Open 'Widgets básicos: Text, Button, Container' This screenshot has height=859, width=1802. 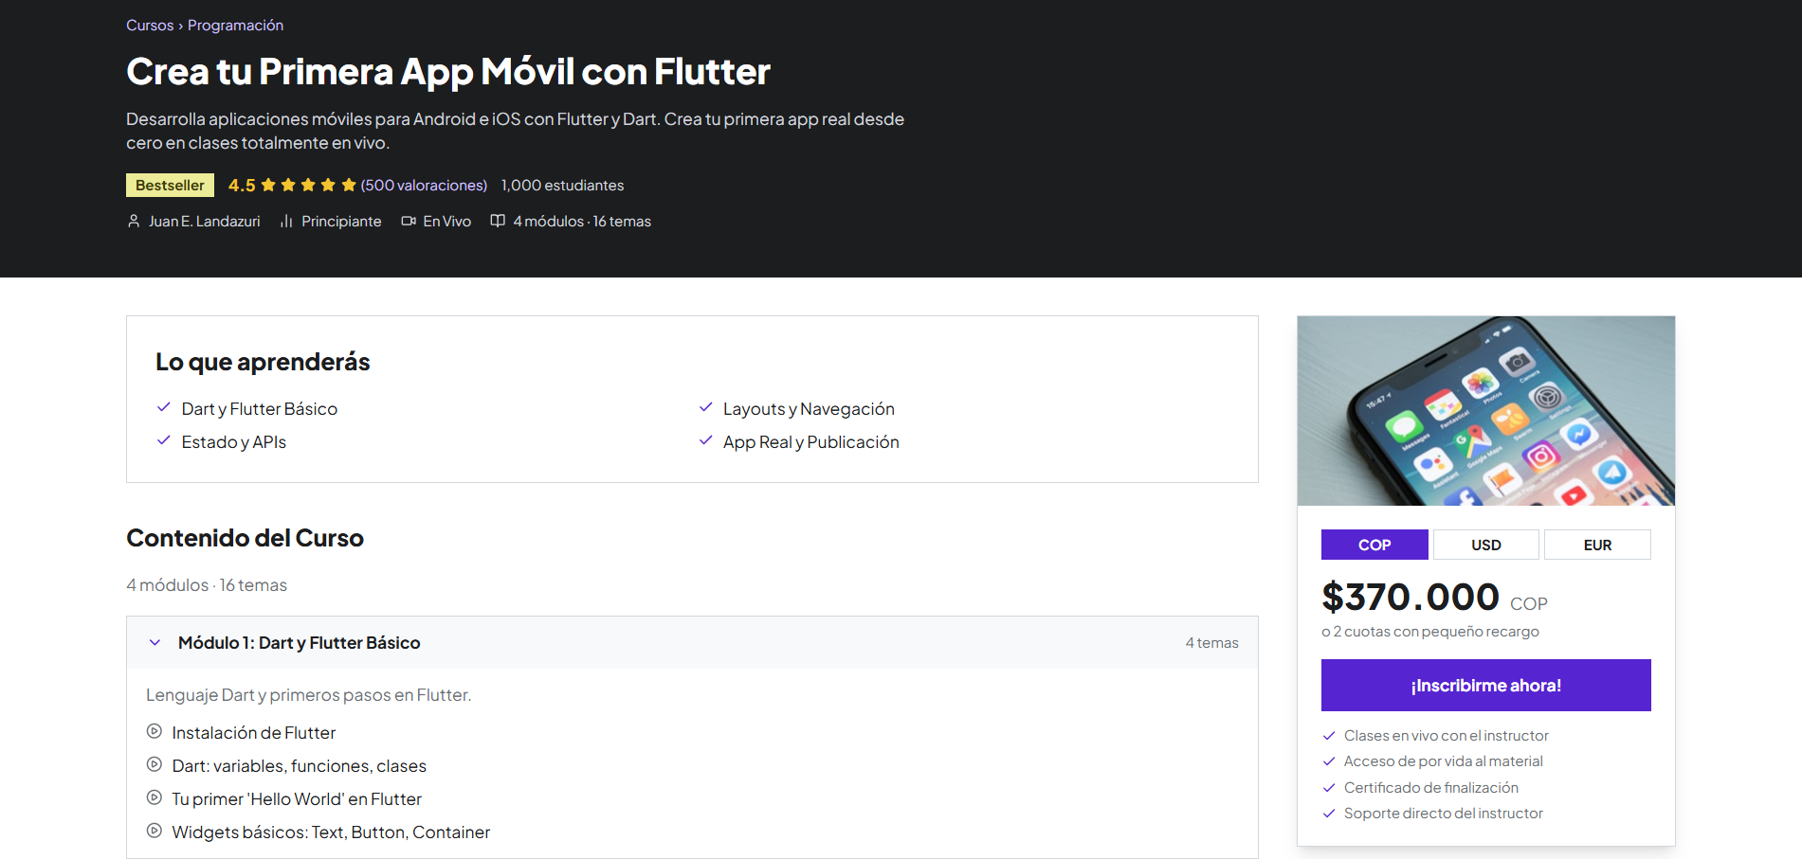(x=331, y=832)
